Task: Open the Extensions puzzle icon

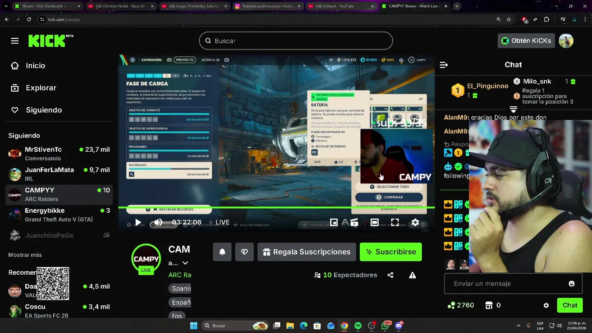Action: (x=547, y=19)
